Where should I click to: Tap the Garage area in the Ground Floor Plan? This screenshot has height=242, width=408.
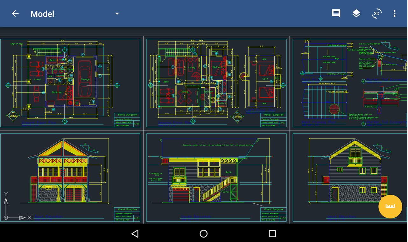[x=85, y=79]
